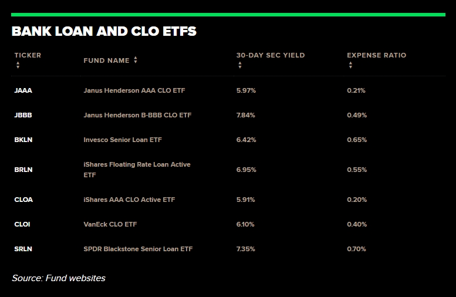The height and width of the screenshot is (297, 456).
Task: Select the JAAA ticker cell
Action: coord(23,90)
